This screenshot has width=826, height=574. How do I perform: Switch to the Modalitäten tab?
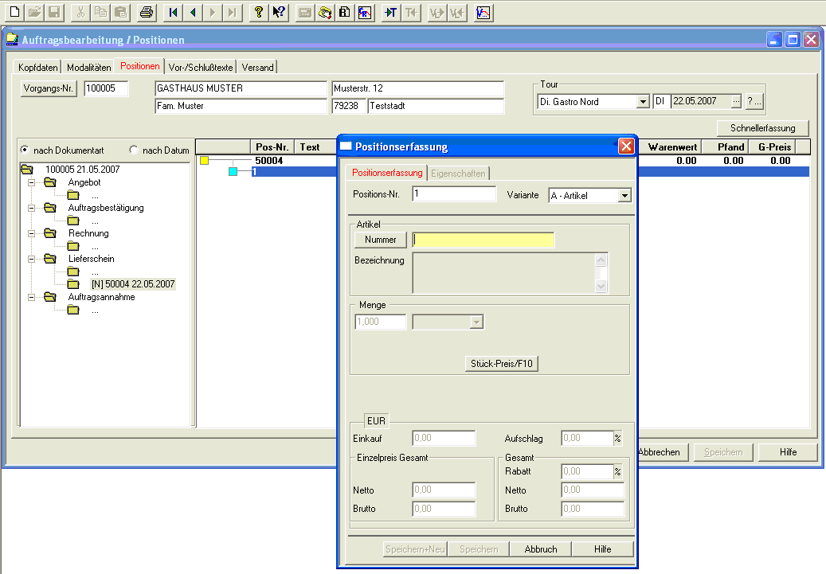(89, 68)
